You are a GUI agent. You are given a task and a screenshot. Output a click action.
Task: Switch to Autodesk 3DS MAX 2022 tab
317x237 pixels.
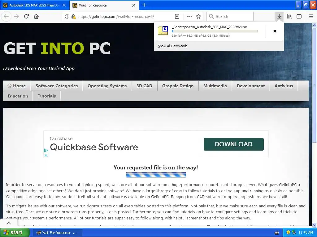(x=35, y=5)
